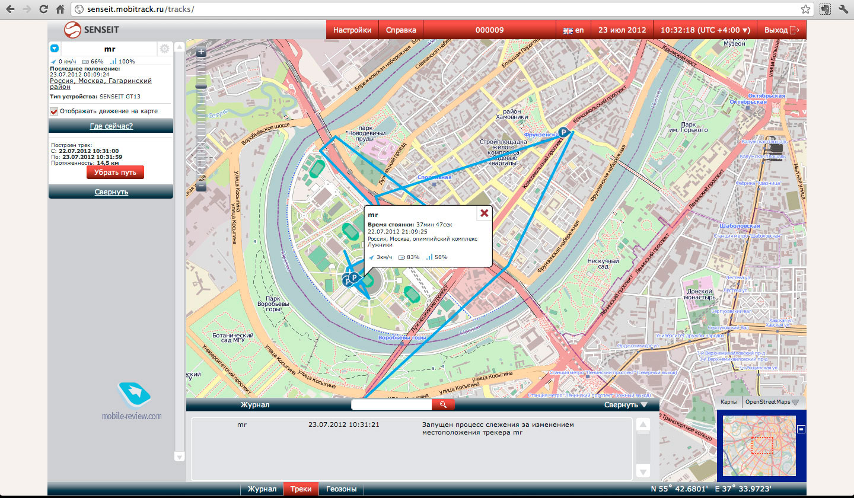Run journal search with magnifier button

click(443, 405)
